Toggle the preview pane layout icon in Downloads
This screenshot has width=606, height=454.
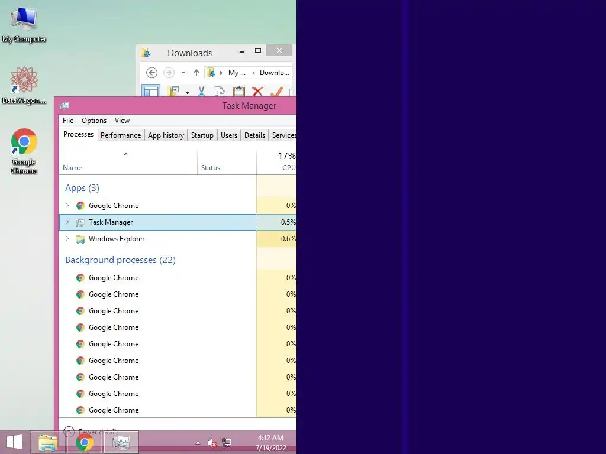coord(151,91)
